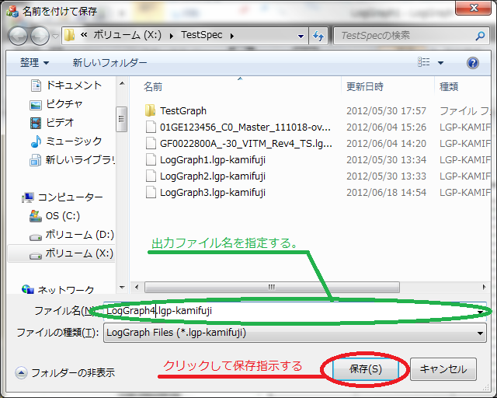The image size is (497, 398).
Task: Open the ファイルの種類 combo box
Action: pyautogui.click(x=295, y=333)
